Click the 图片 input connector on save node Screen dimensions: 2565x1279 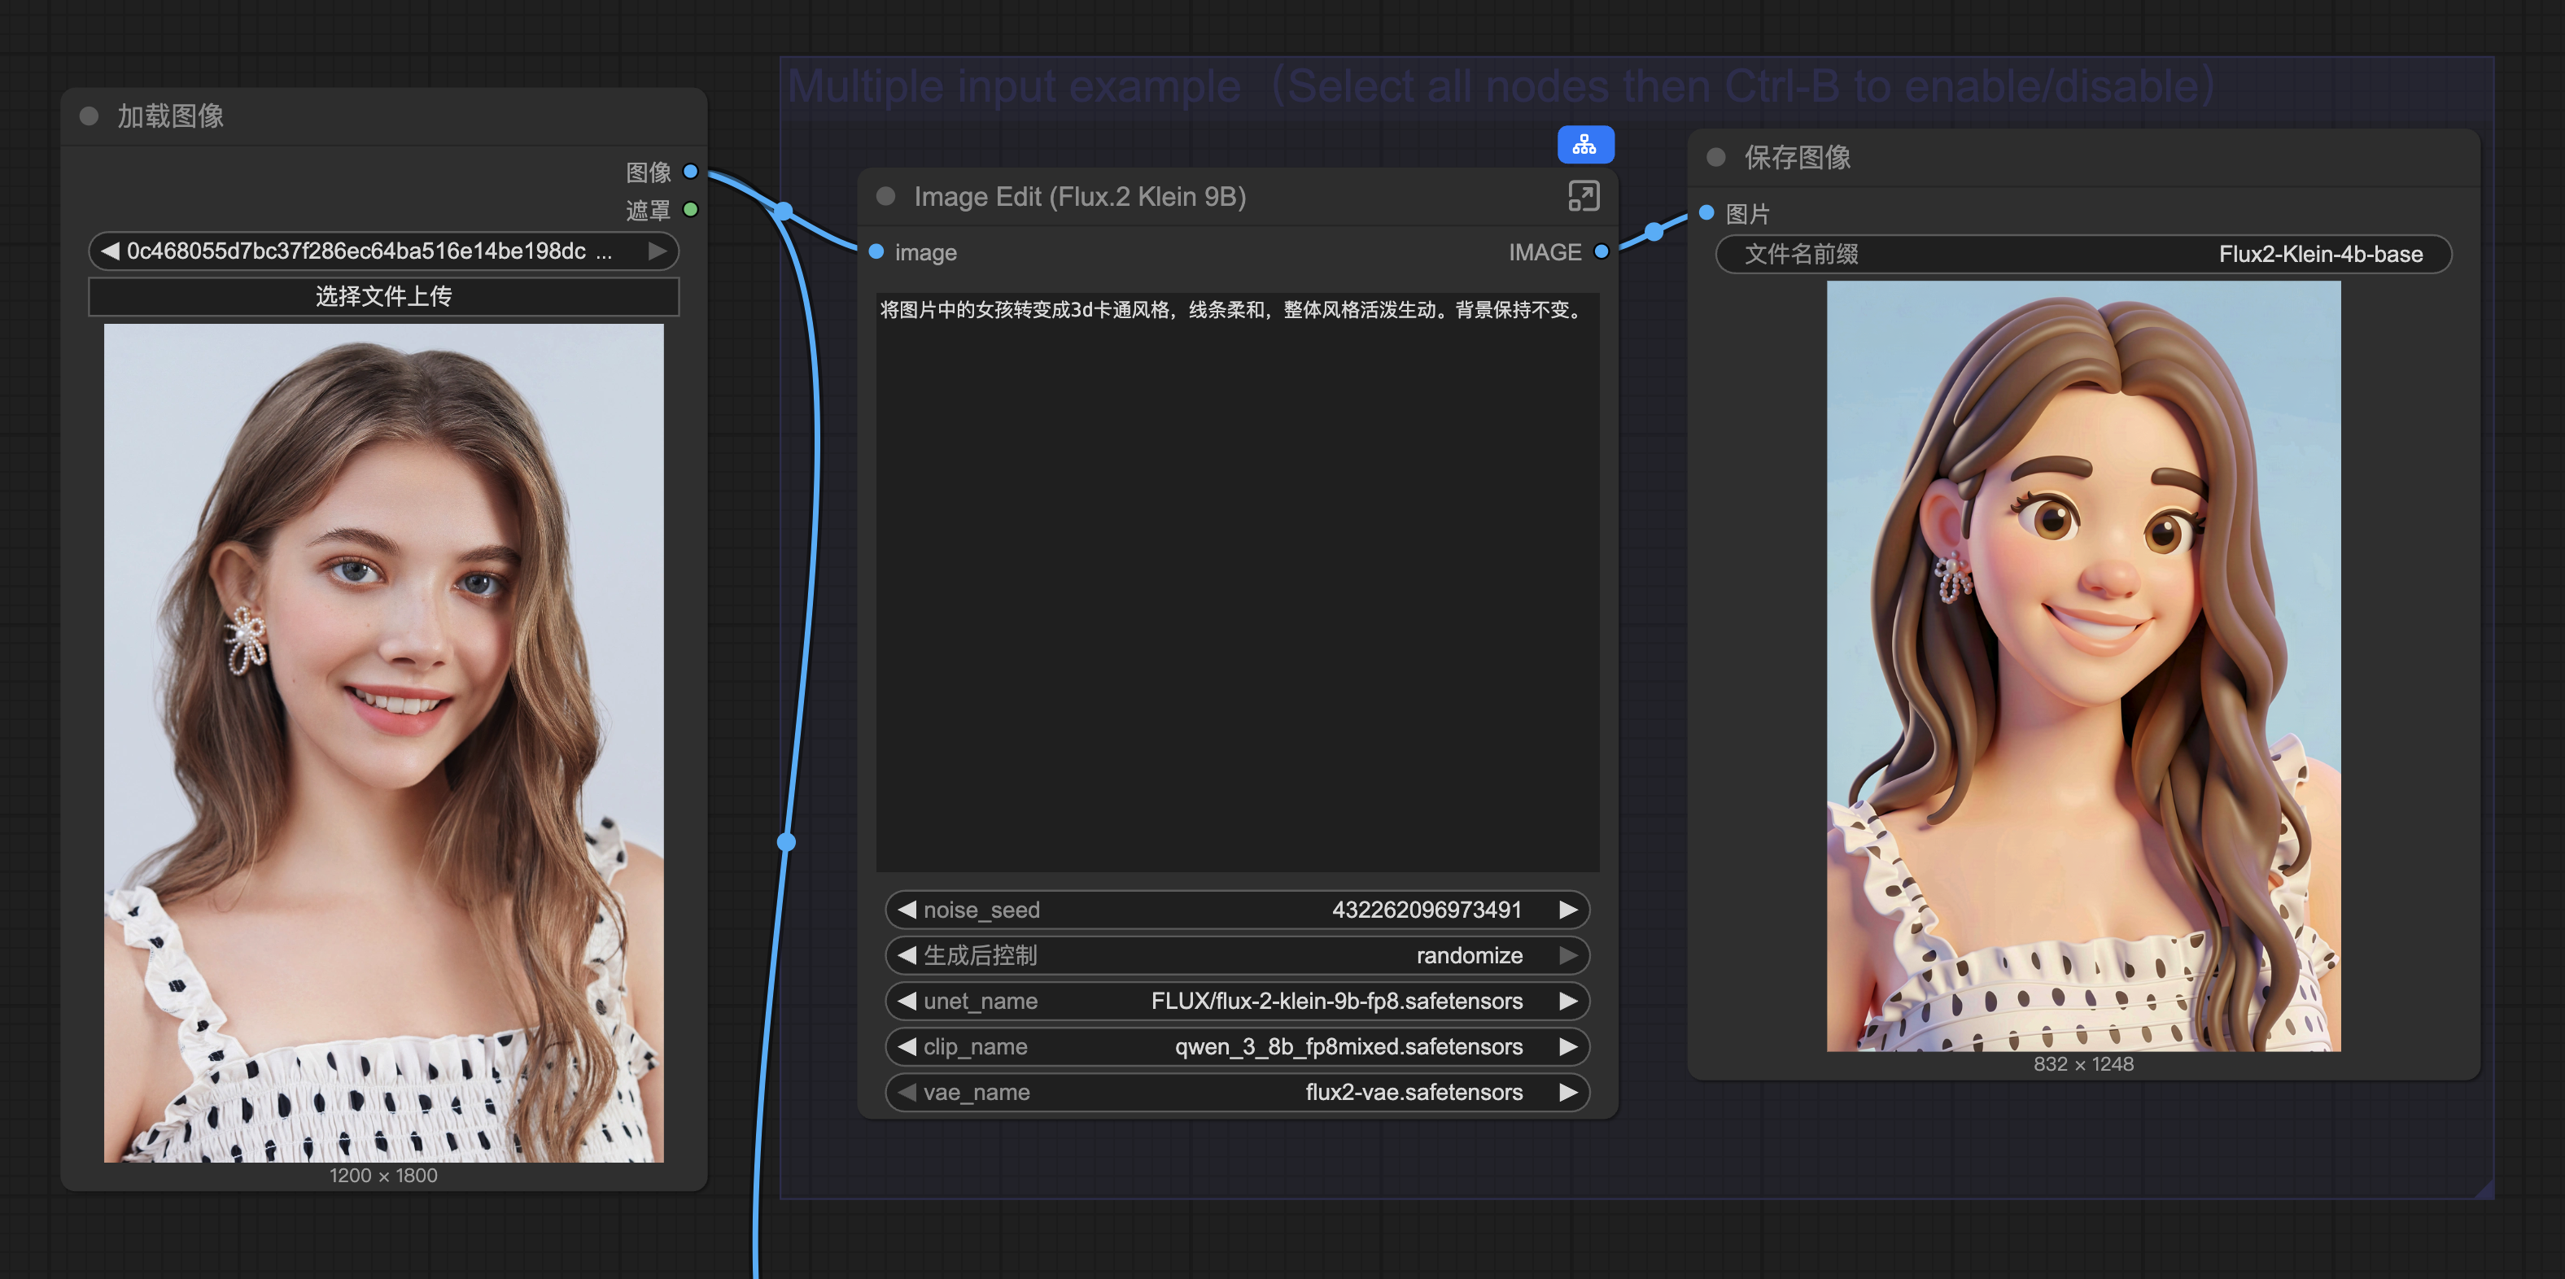pos(1706,213)
